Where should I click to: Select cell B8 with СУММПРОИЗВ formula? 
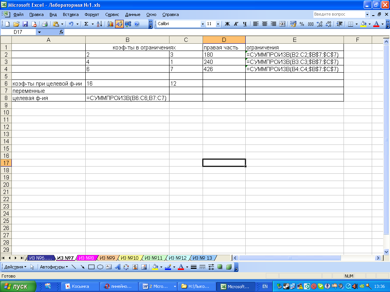tap(127, 98)
